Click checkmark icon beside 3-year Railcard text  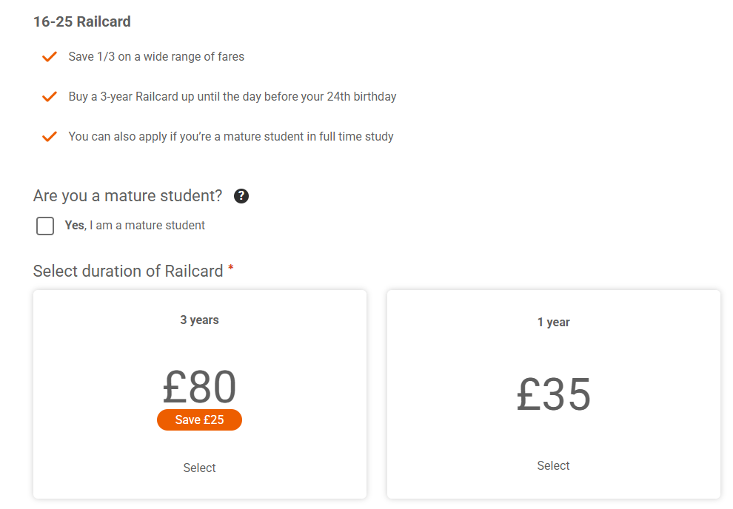pos(50,97)
